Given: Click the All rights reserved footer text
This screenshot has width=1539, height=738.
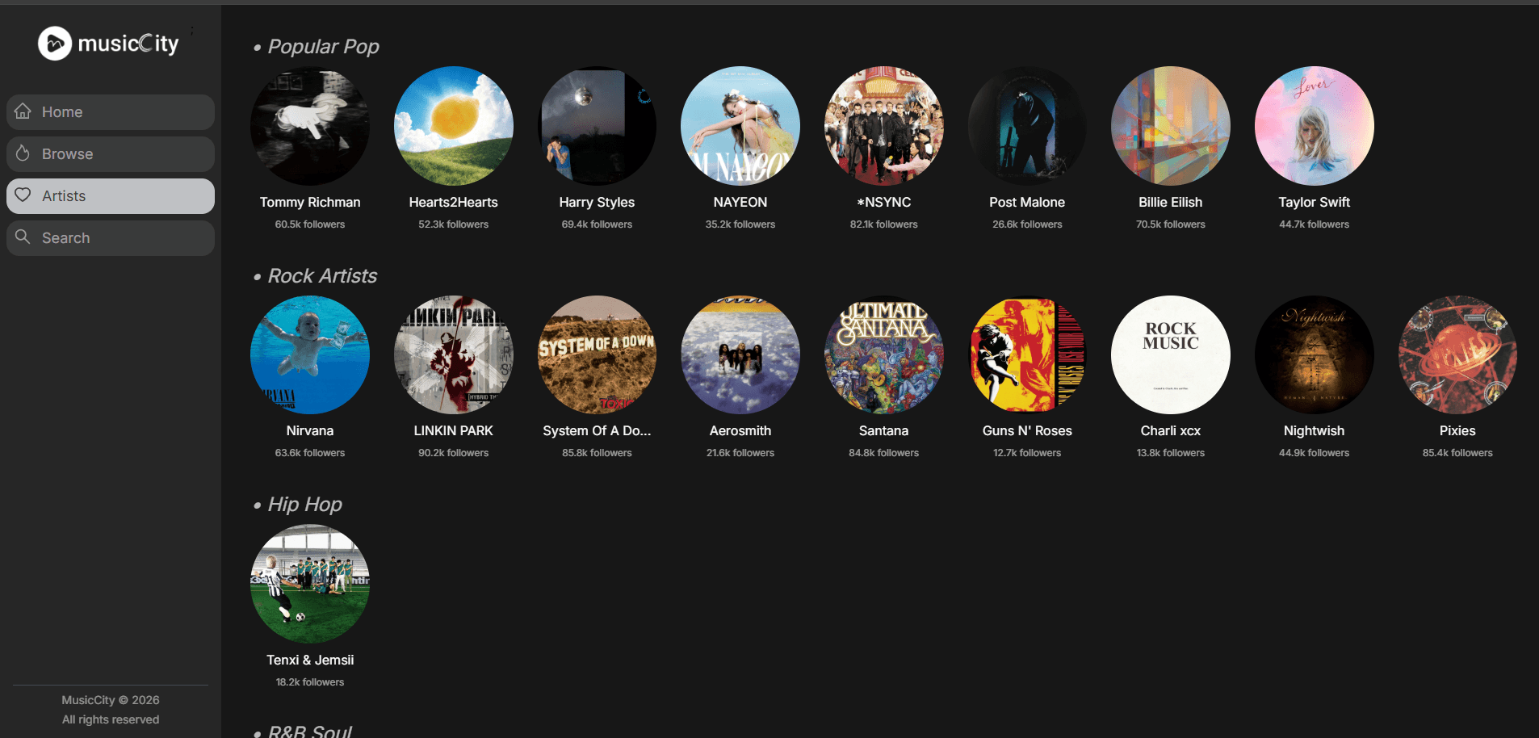Looking at the screenshot, I should click(x=111, y=719).
